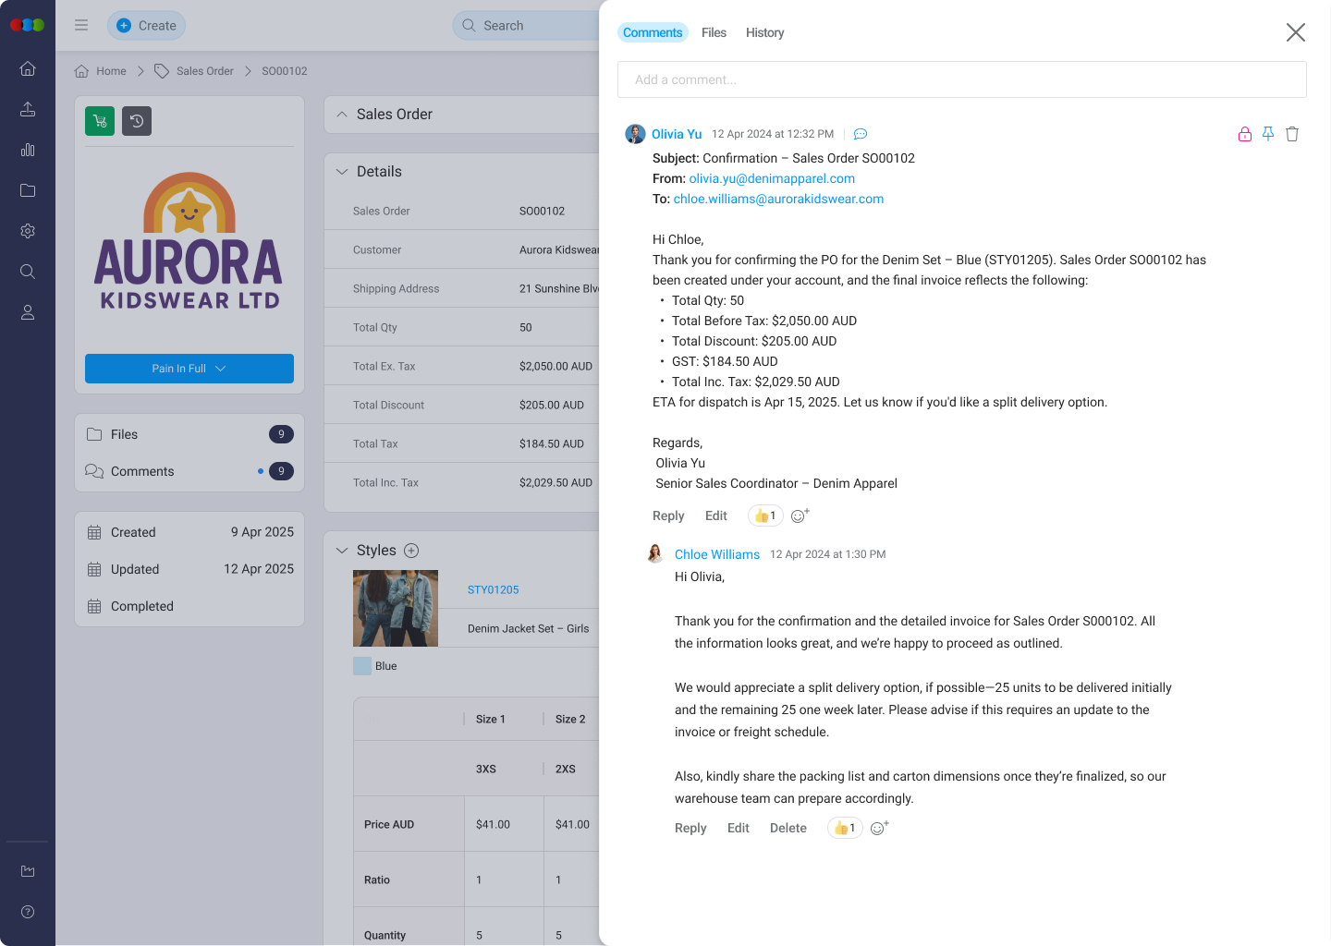Screen dimensions: 1331x946
Task: Click the history revert icon beside the cart
Action: [x=137, y=121]
